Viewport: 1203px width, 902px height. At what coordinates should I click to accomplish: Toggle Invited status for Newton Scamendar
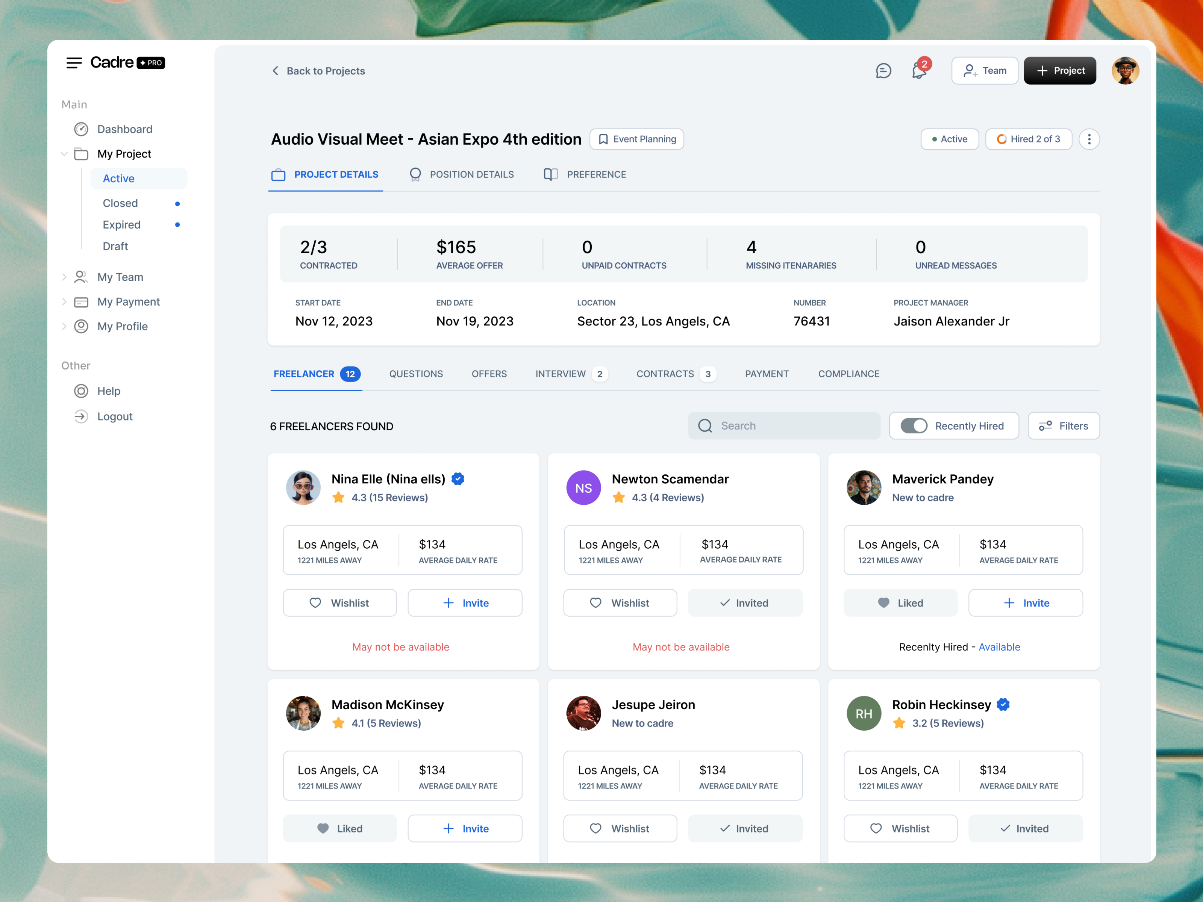tap(745, 603)
